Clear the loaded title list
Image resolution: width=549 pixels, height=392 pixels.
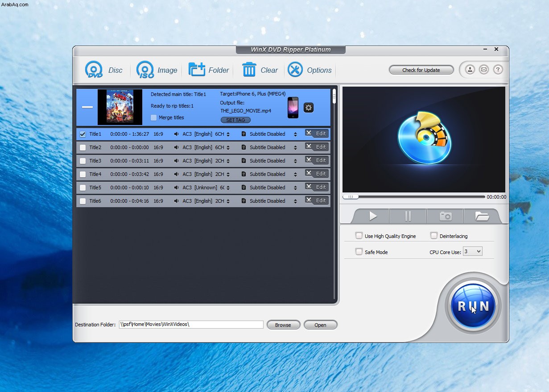click(260, 70)
